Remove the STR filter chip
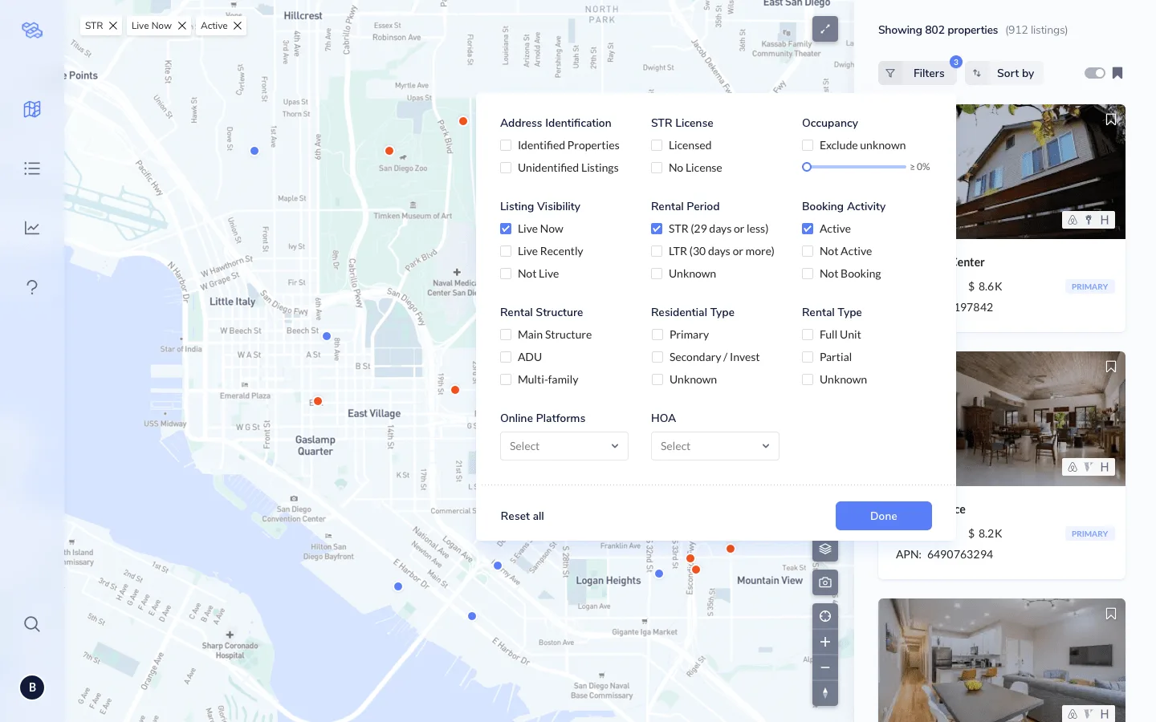Screen dimensions: 1156x722 click(113, 26)
